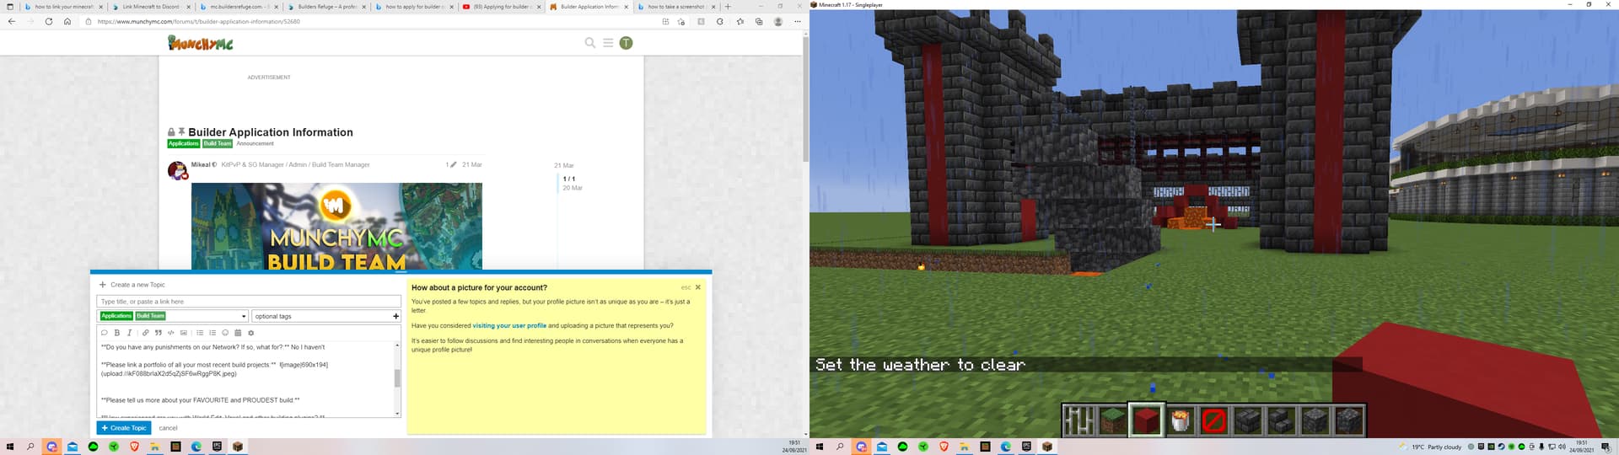This screenshot has width=1619, height=455.
Task: Click the web page vertical scrollbar
Action: pos(805,233)
